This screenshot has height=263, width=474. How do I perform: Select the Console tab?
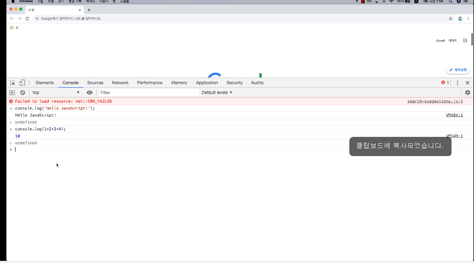[71, 83]
